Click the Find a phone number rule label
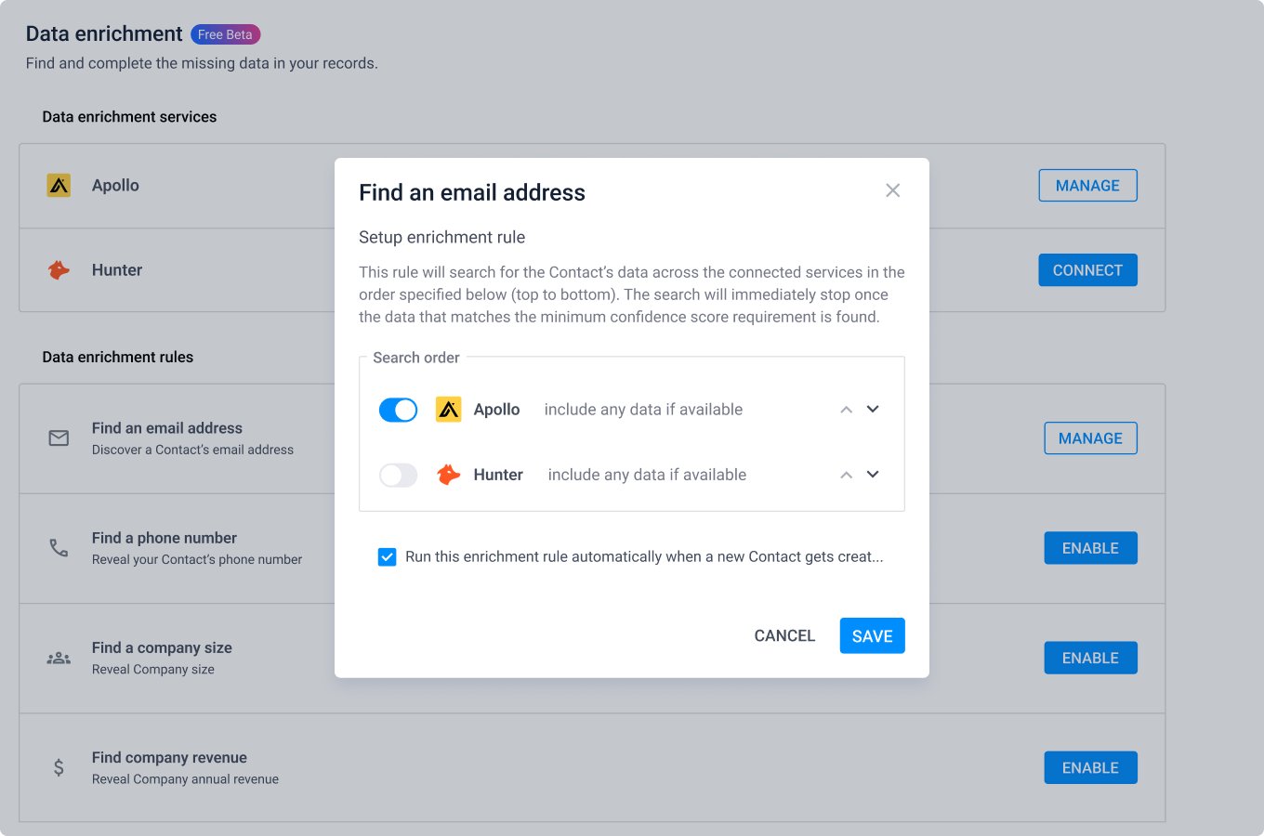Image resolution: width=1264 pixels, height=836 pixels. (x=164, y=538)
